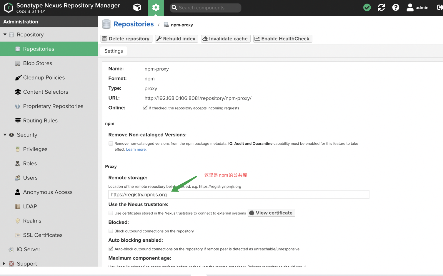Click the Content Selectors layers icon
Image resolution: width=443 pixels, height=276 pixels.
pyautogui.click(x=18, y=92)
